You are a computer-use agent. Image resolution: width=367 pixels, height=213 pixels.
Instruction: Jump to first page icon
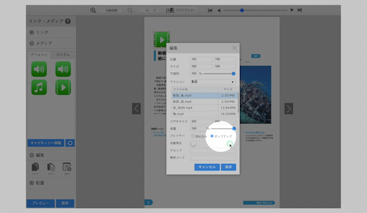point(210,10)
